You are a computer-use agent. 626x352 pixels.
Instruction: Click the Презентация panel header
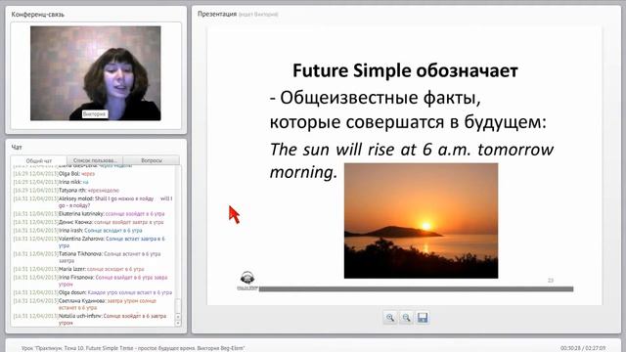[x=217, y=14]
